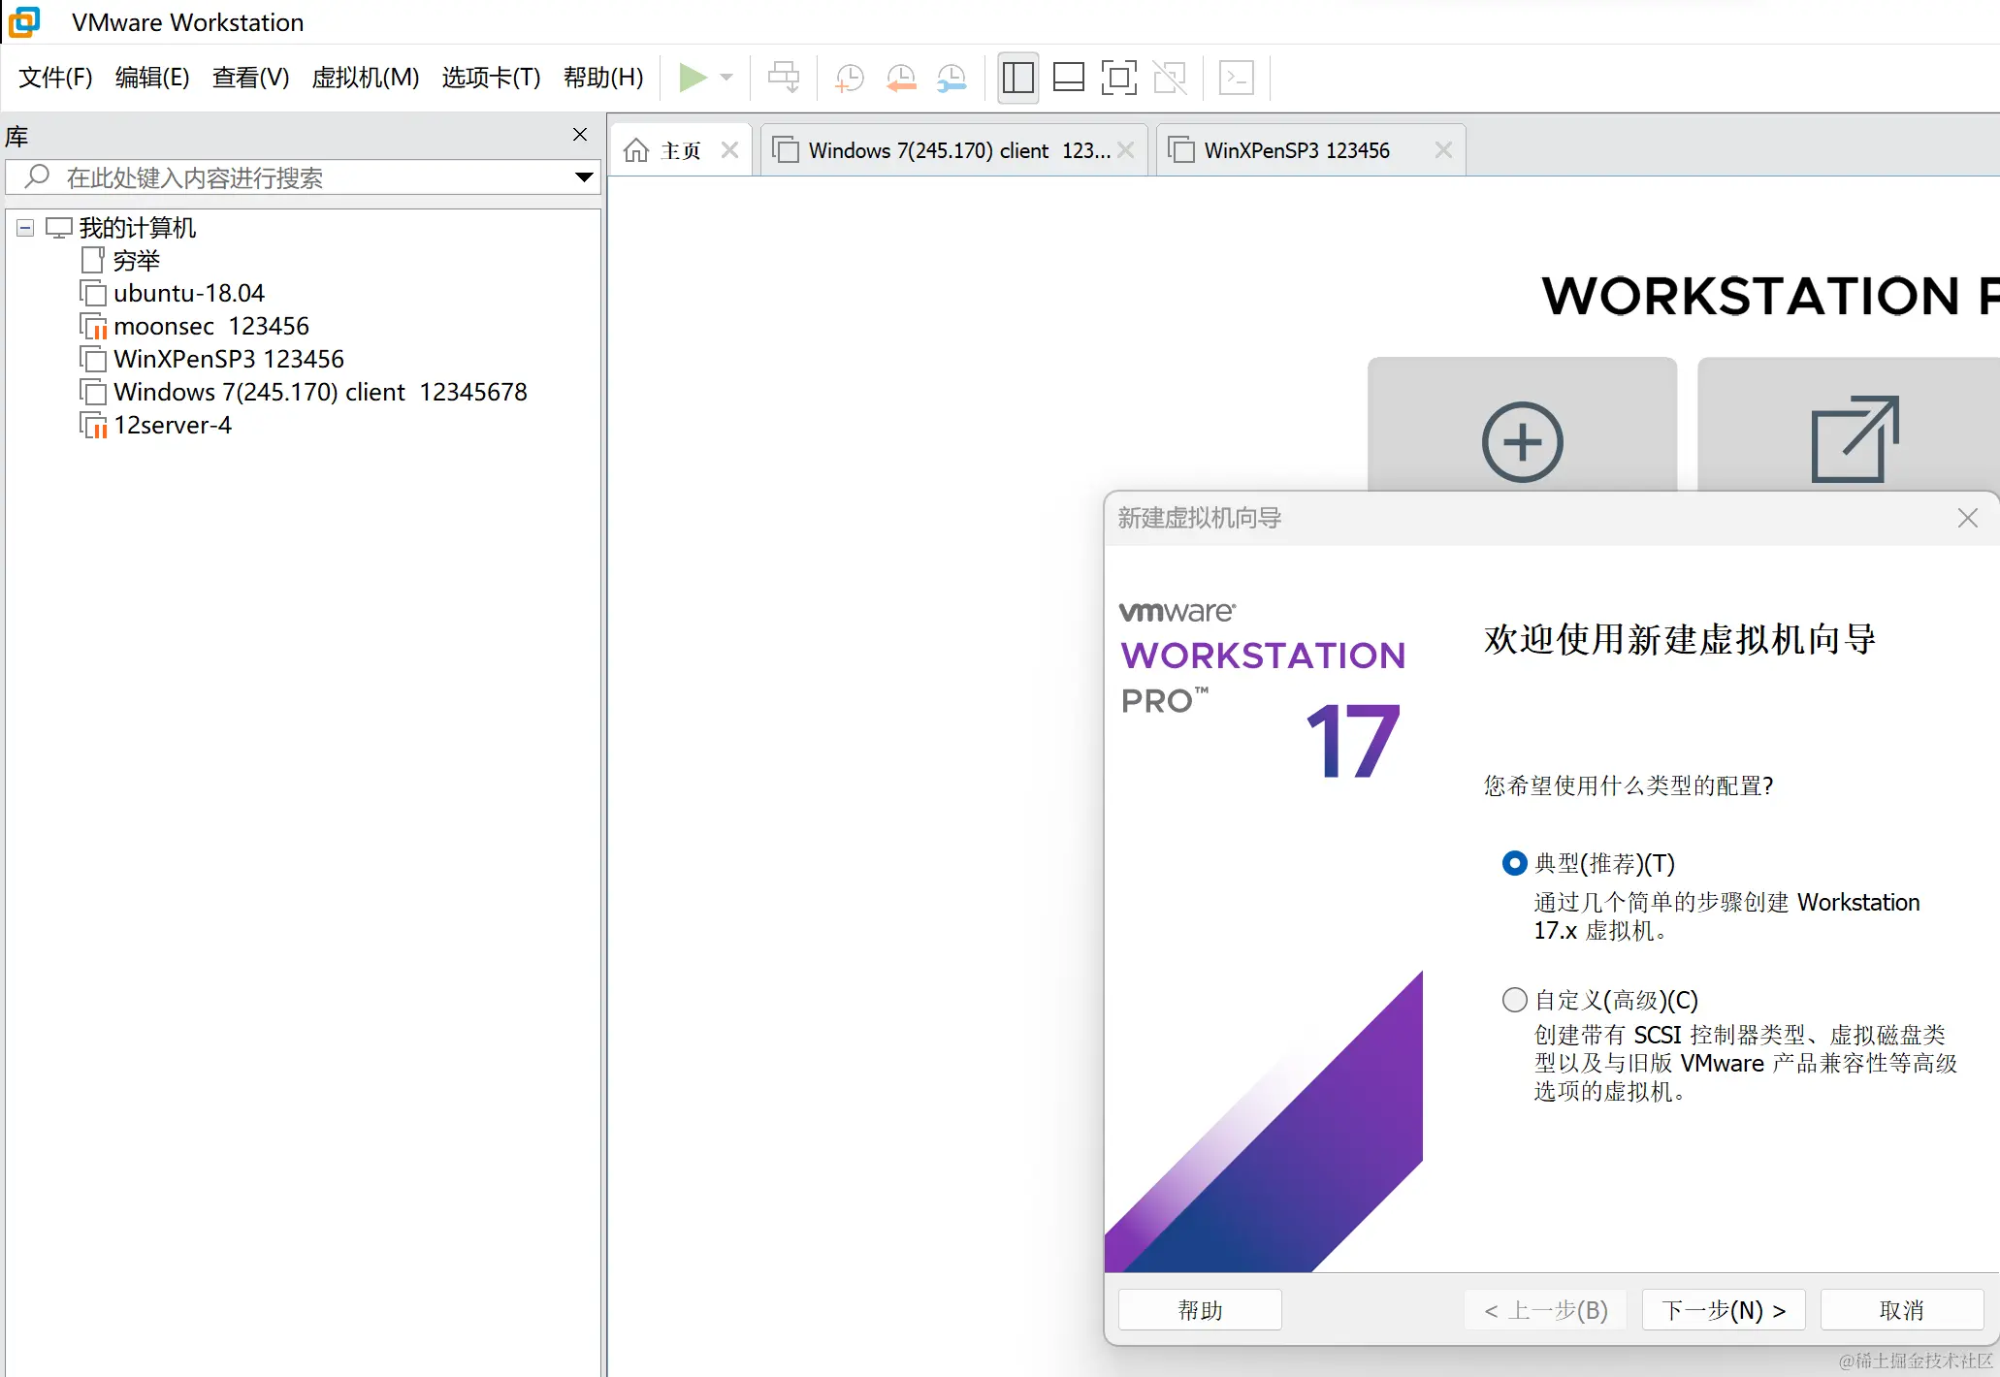Click the green power-on play icon
This screenshot has height=1377, width=2000.
coord(692,78)
